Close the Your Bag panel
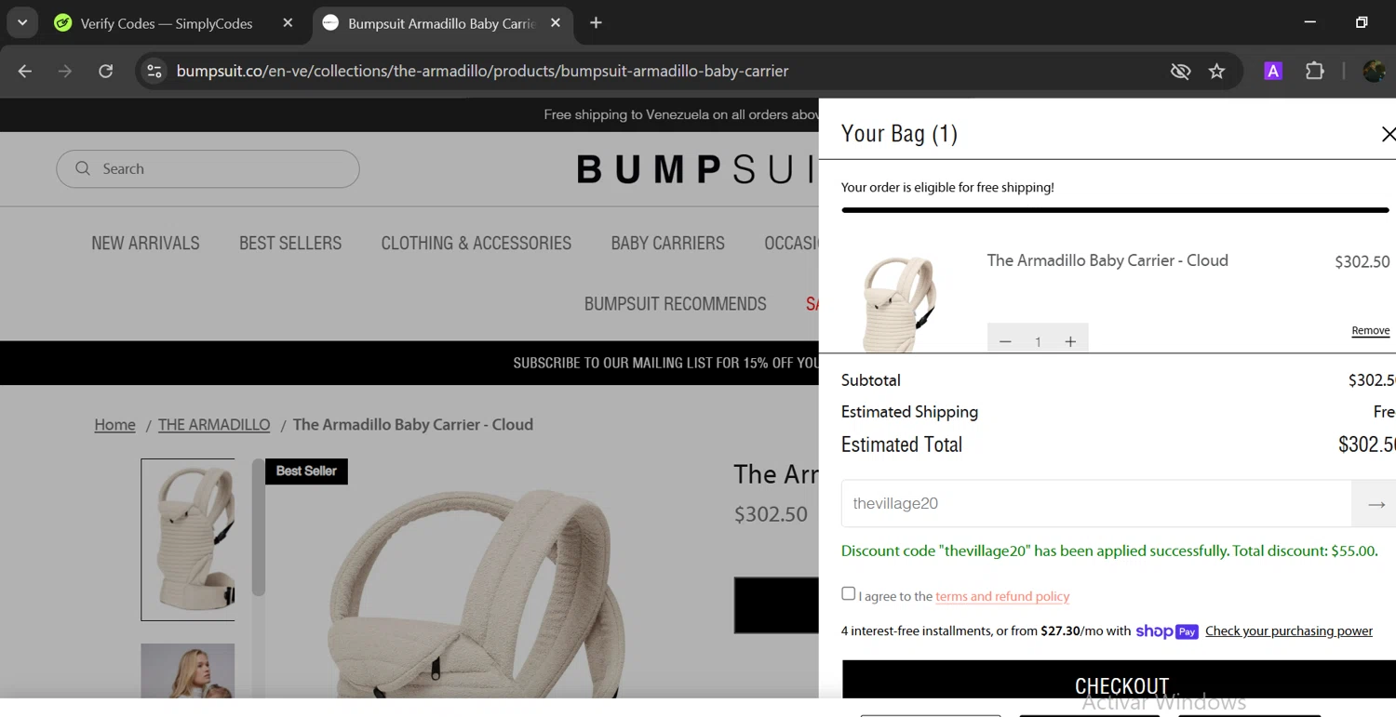The width and height of the screenshot is (1396, 717). pyautogui.click(x=1387, y=134)
